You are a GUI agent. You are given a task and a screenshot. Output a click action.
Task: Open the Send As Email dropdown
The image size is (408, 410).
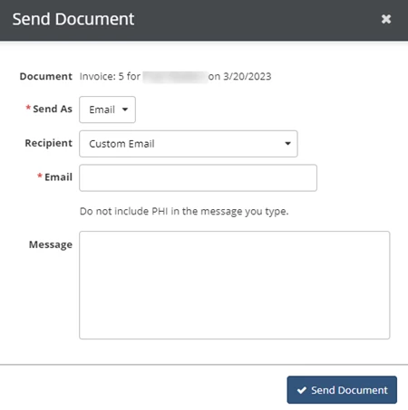[107, 110]
